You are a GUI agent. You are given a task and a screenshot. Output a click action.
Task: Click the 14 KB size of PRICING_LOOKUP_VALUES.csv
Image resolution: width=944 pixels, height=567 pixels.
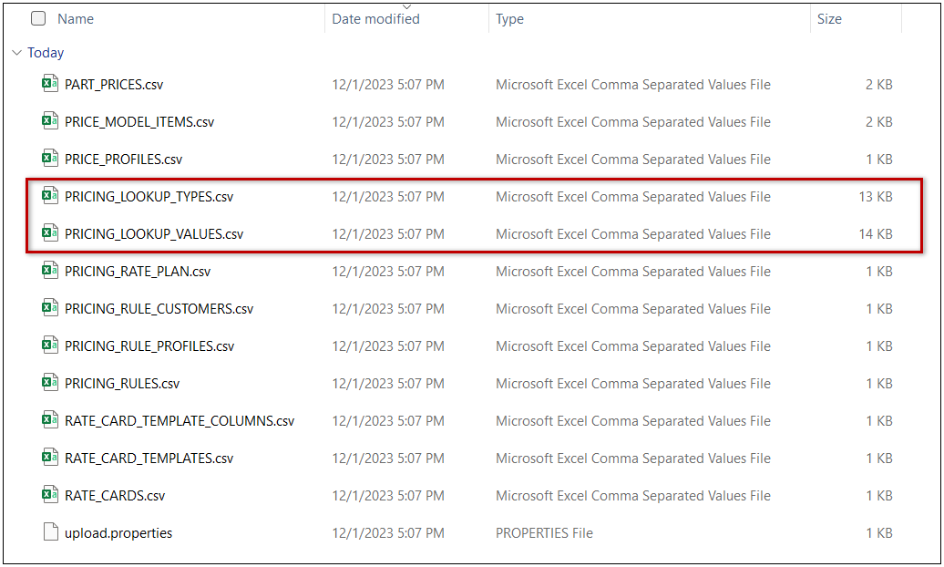click(876, 234)
